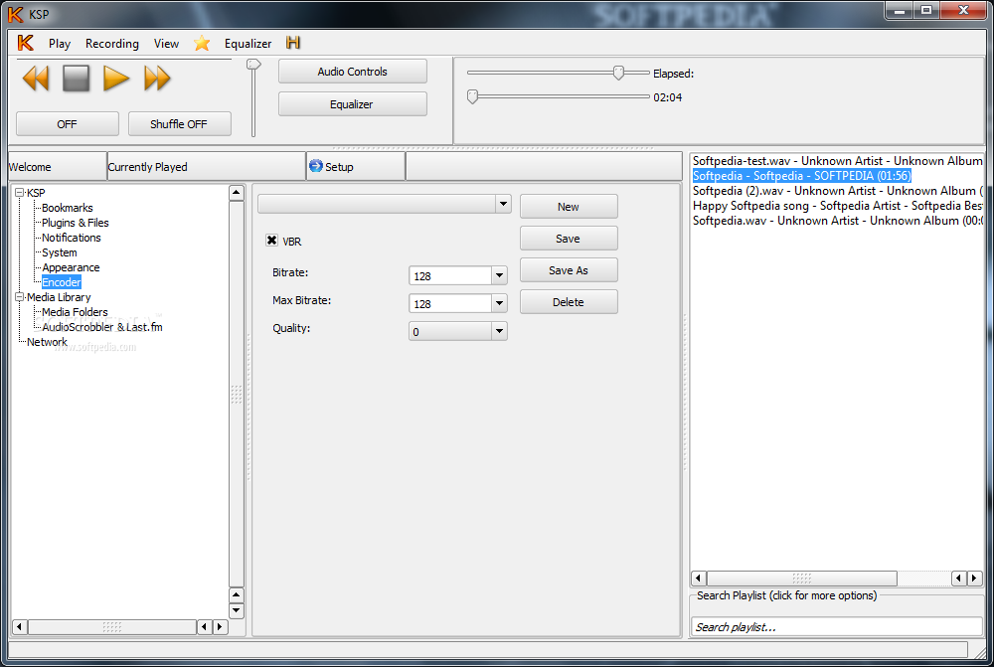Select Plugins & Files in the tree
The image size is (994, 667).
coord(76,223)
